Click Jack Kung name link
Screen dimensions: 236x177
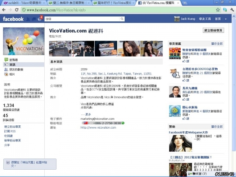point(188,19)
